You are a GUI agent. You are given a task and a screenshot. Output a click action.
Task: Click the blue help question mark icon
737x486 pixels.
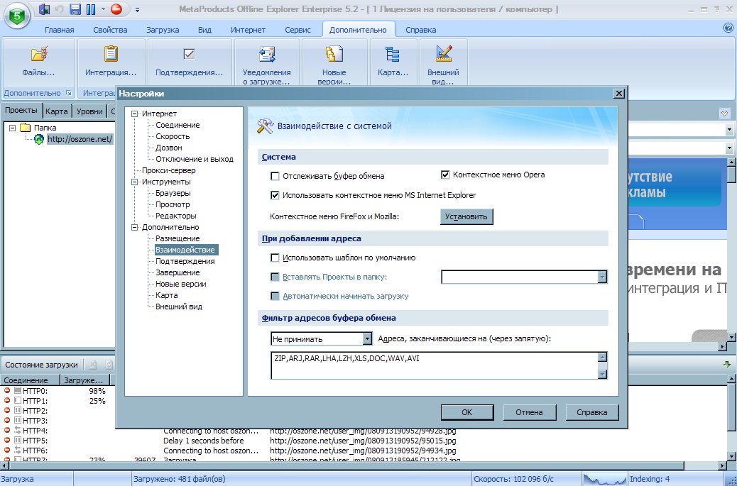tap(728, 28)
